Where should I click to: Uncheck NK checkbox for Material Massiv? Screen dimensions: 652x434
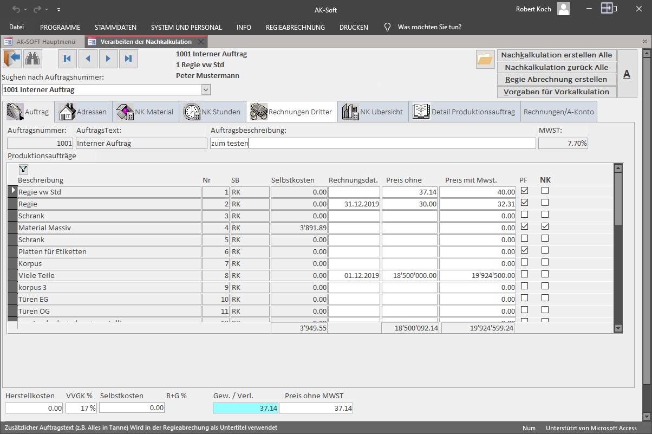point(545,226)
